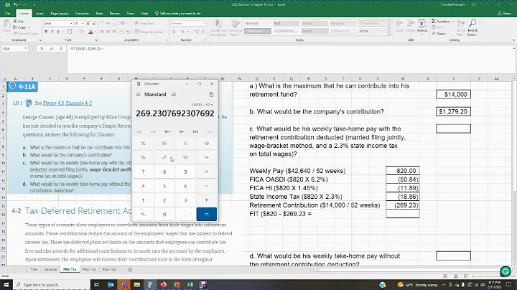Viewport: 517px width, 290px height.
Task: Click the Calculator M+ memory button
Action: (167, 132)
